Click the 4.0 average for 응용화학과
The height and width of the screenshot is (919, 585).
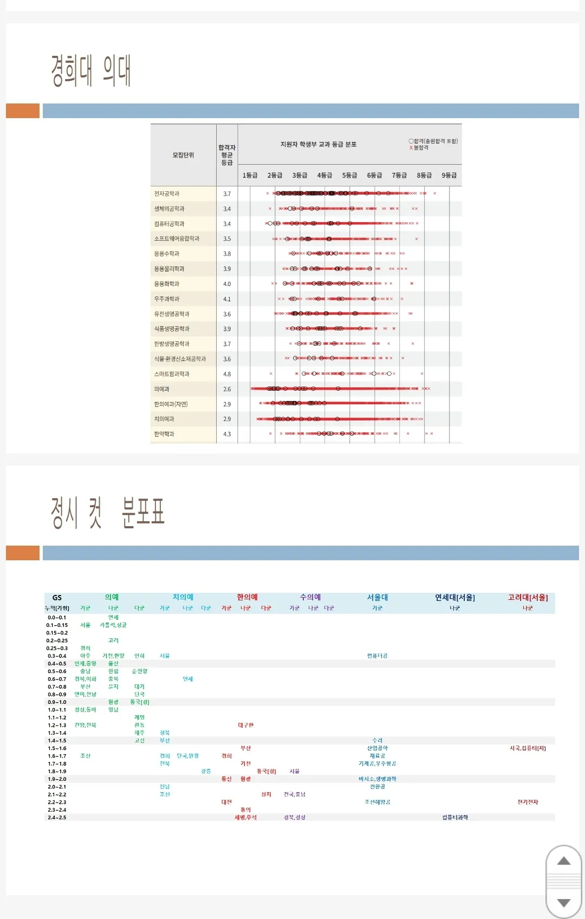point(227,284)
